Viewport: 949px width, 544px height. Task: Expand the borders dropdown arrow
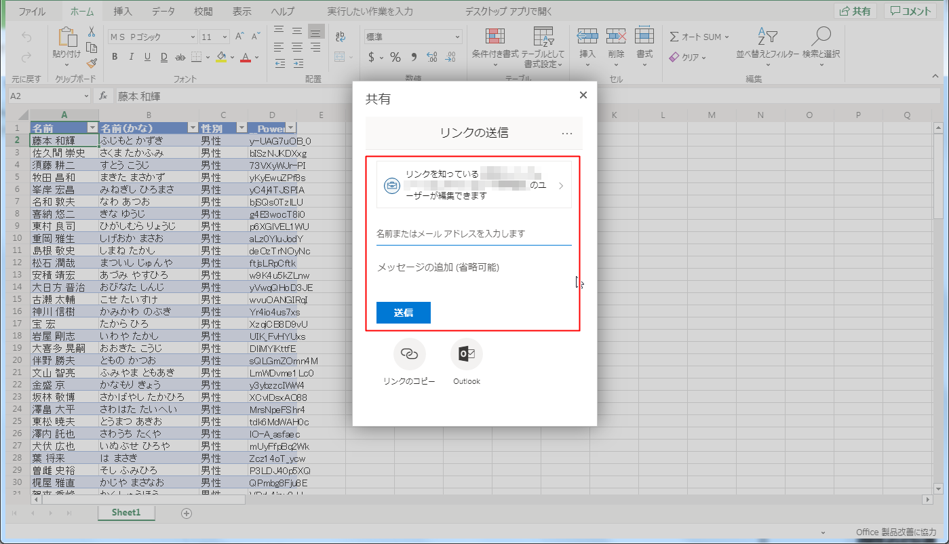tap(207, 57)
